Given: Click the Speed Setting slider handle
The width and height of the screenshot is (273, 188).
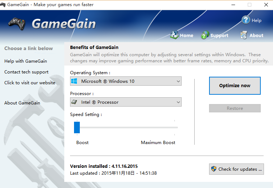Looking at the screenshot, I should pyautogui.click(x=77, y=127).
